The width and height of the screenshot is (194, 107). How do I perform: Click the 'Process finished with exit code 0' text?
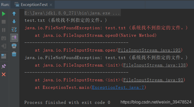(x=67, y=102)
